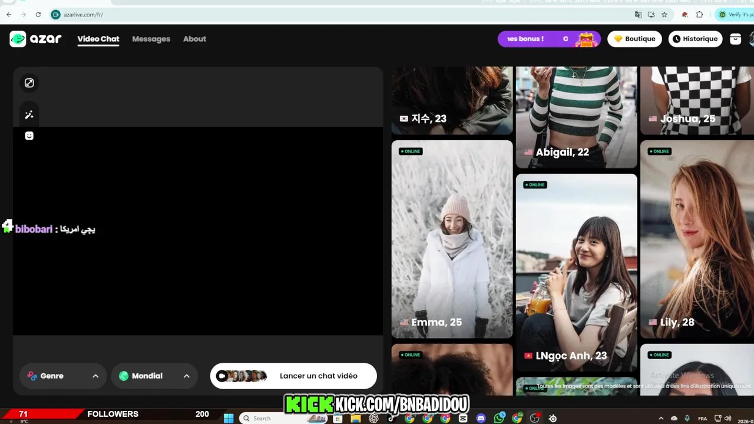Click the magic wand effects icon

tap(29, 115)
